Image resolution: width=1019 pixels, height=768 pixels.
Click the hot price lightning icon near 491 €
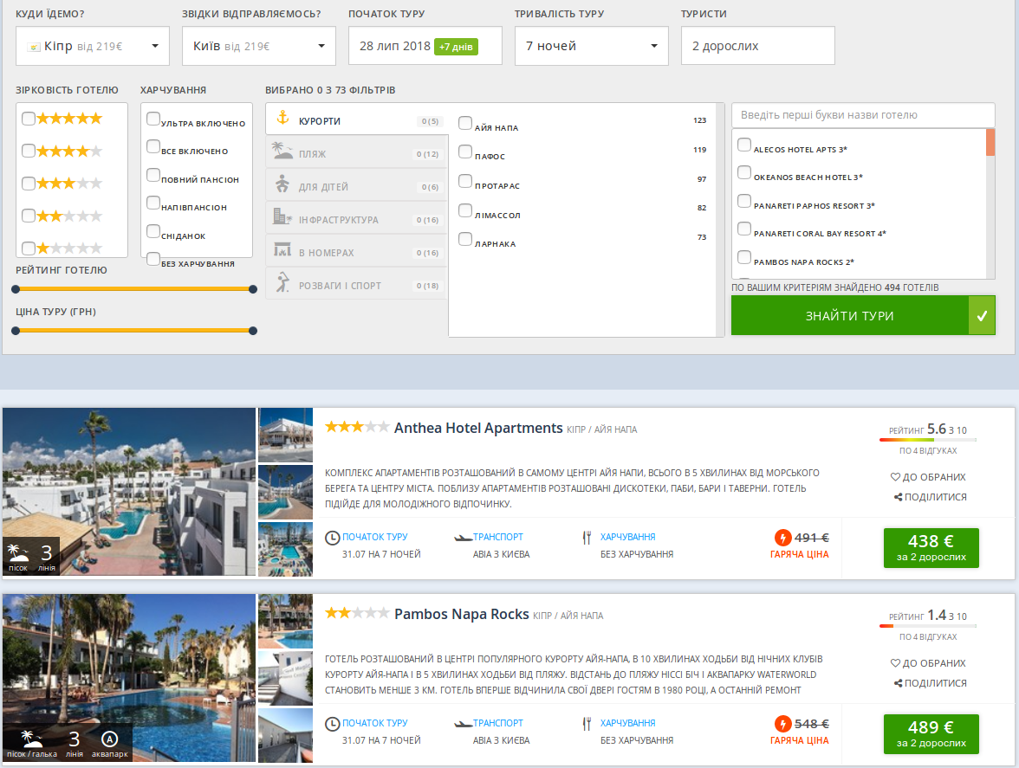coord(783,537)
